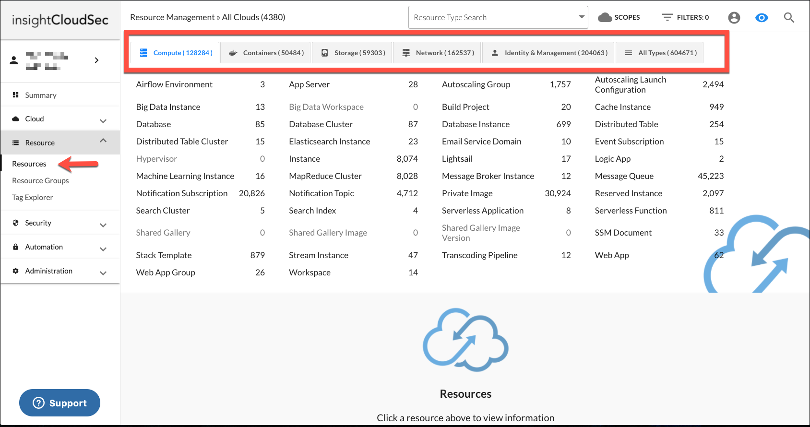Screen dimensions: 810x427
Task: Expand the Automation menu chevron
Action: [x=103, y=249]
